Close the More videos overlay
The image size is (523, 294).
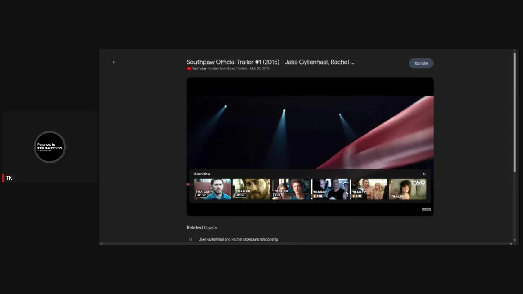[424, 174]
